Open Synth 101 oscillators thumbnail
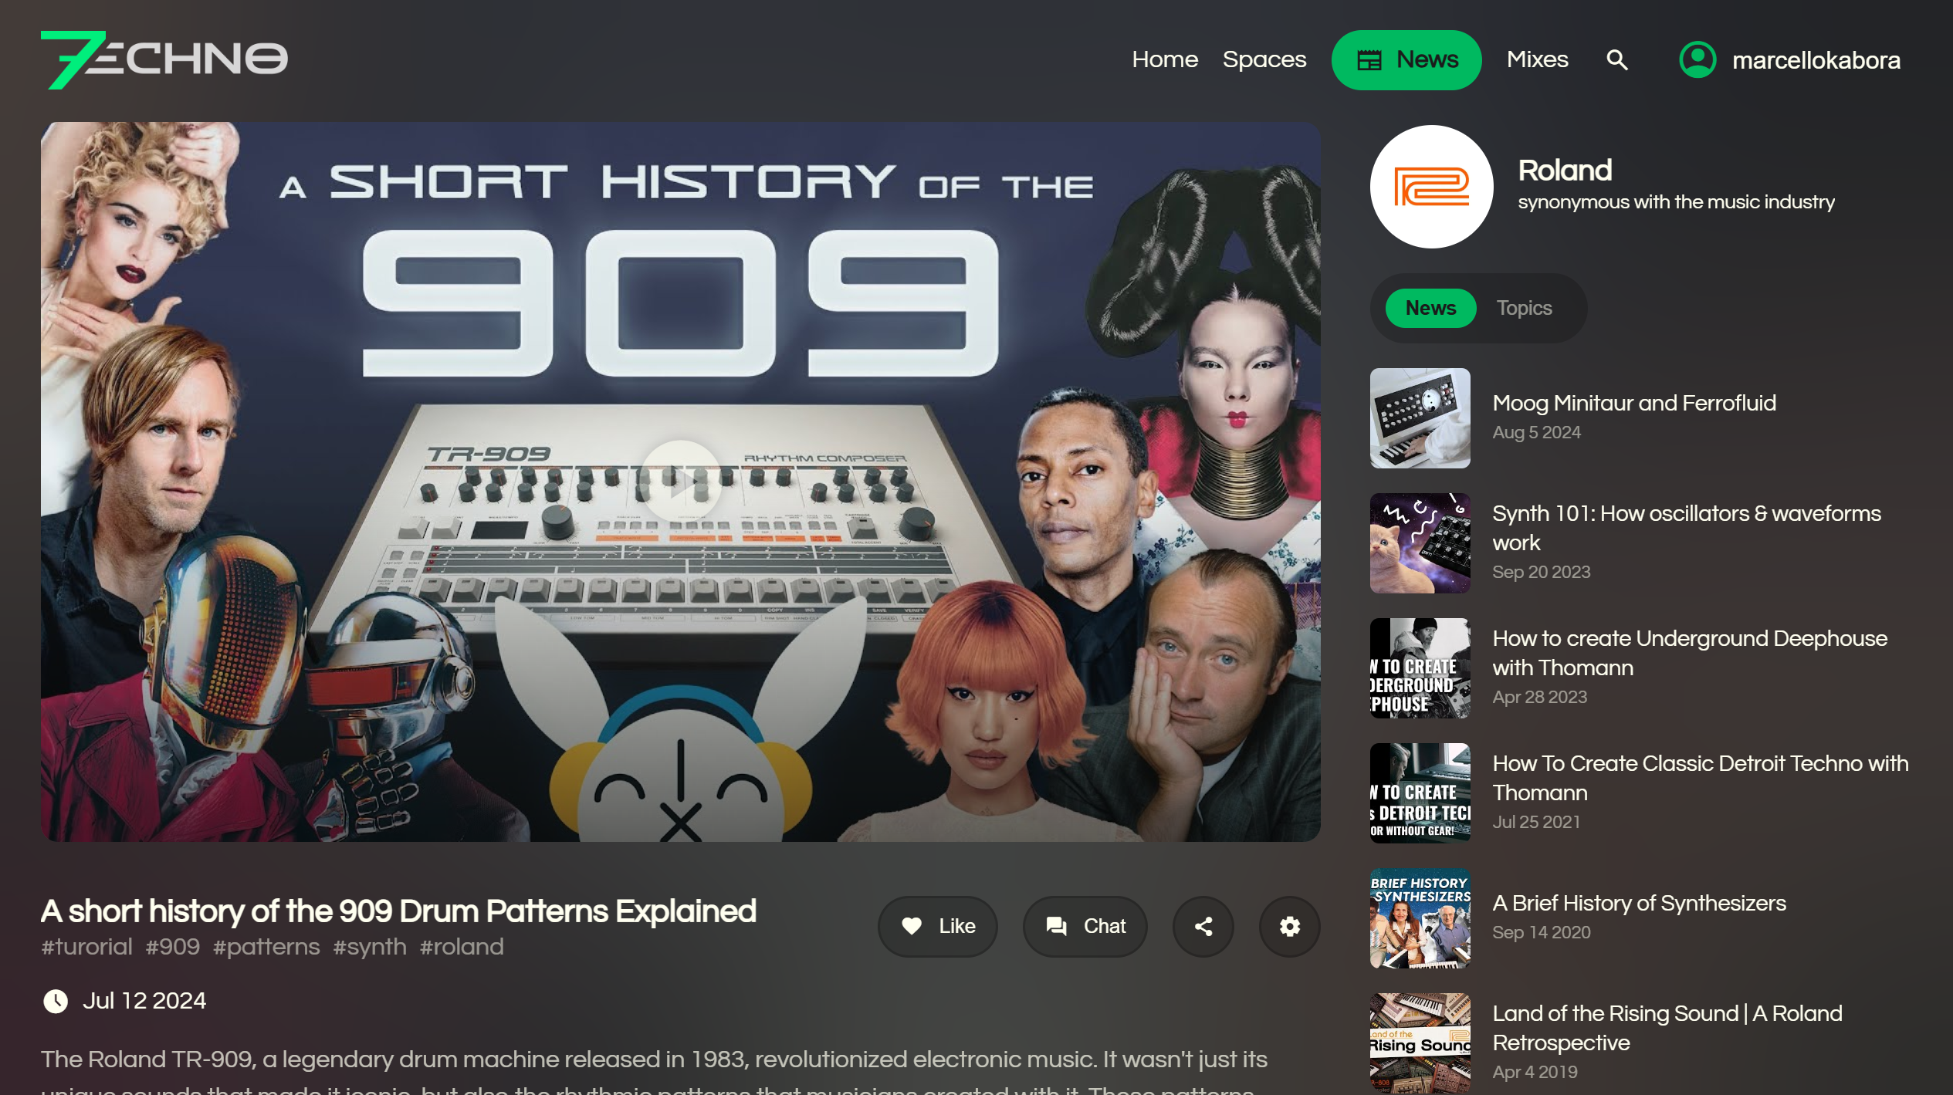 (1420, 542)
